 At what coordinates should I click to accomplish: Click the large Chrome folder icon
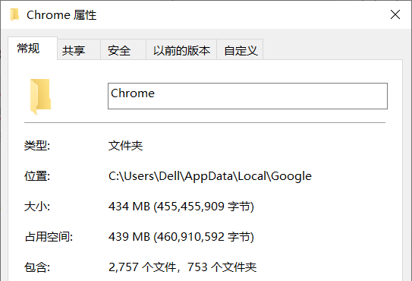click(40, 96)
